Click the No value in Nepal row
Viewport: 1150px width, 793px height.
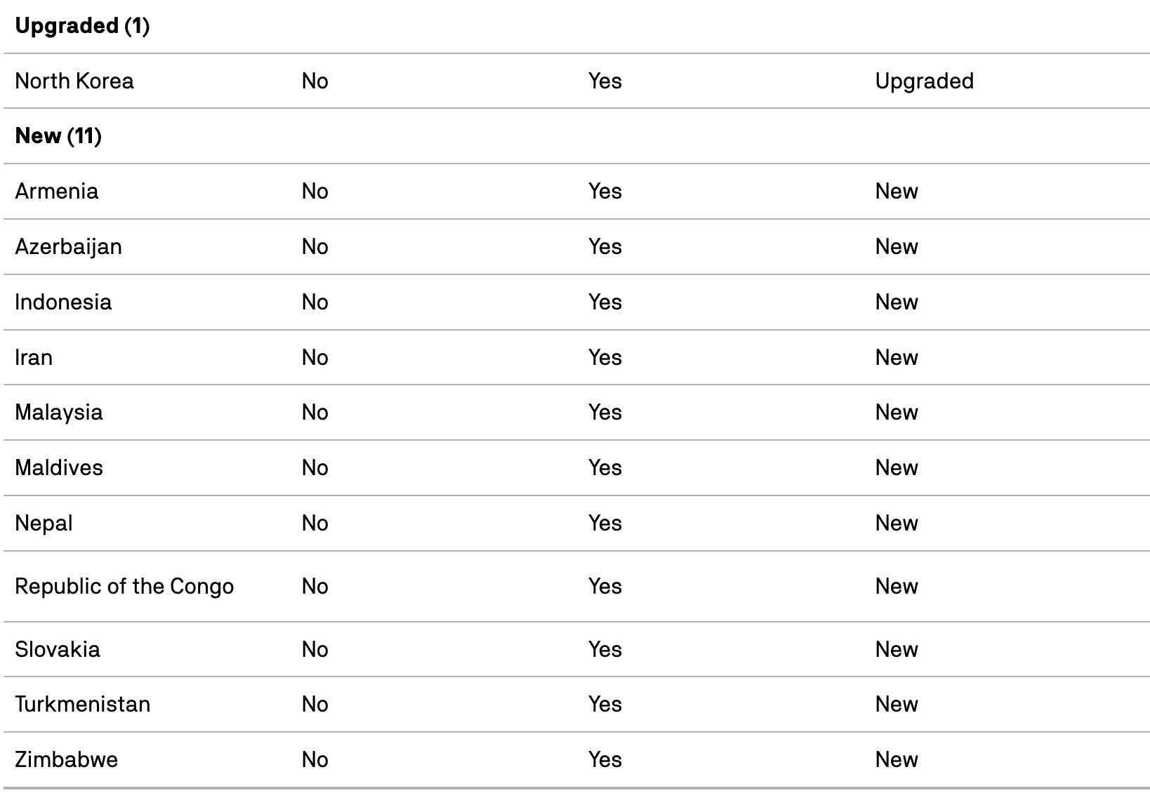point(315,523)
